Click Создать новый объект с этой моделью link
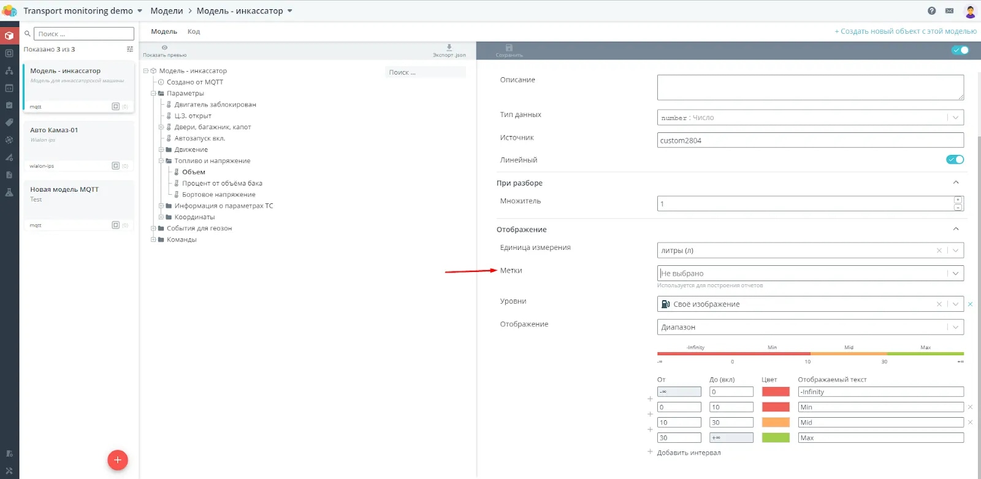This screenshot has height=479, width=981. pyautogui.click(x=906, y=31)
